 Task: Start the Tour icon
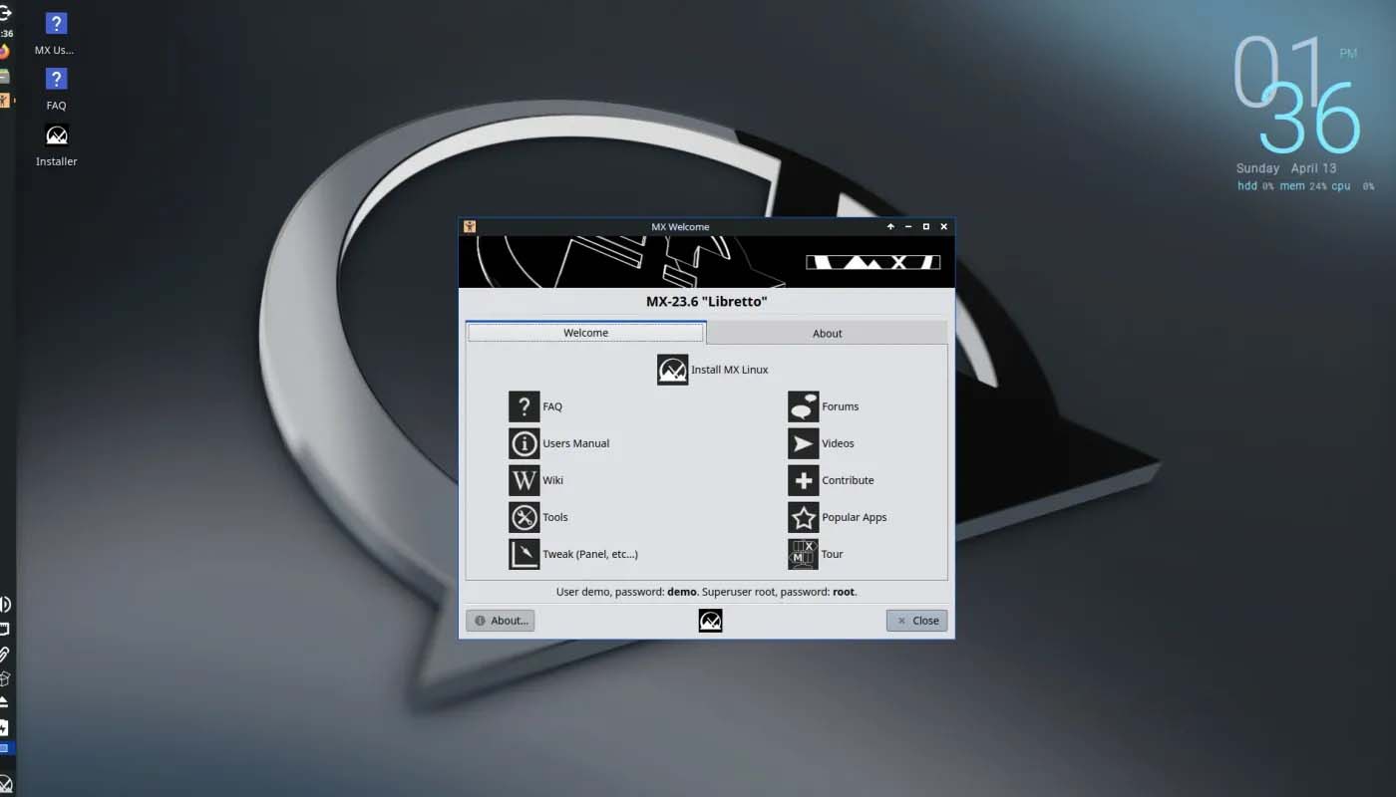[803, 554]
